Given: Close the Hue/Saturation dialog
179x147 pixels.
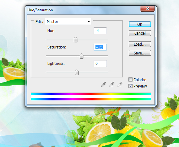Looking at the screenshot, I should point(147,8).
